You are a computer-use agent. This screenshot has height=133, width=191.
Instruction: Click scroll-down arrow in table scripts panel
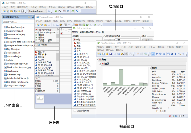click(x=58, y=41)
